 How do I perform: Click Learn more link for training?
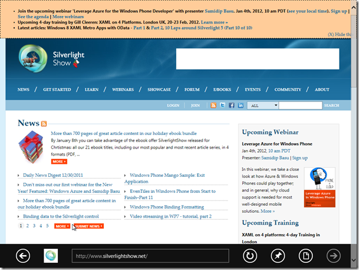click(x=215, y=22)
